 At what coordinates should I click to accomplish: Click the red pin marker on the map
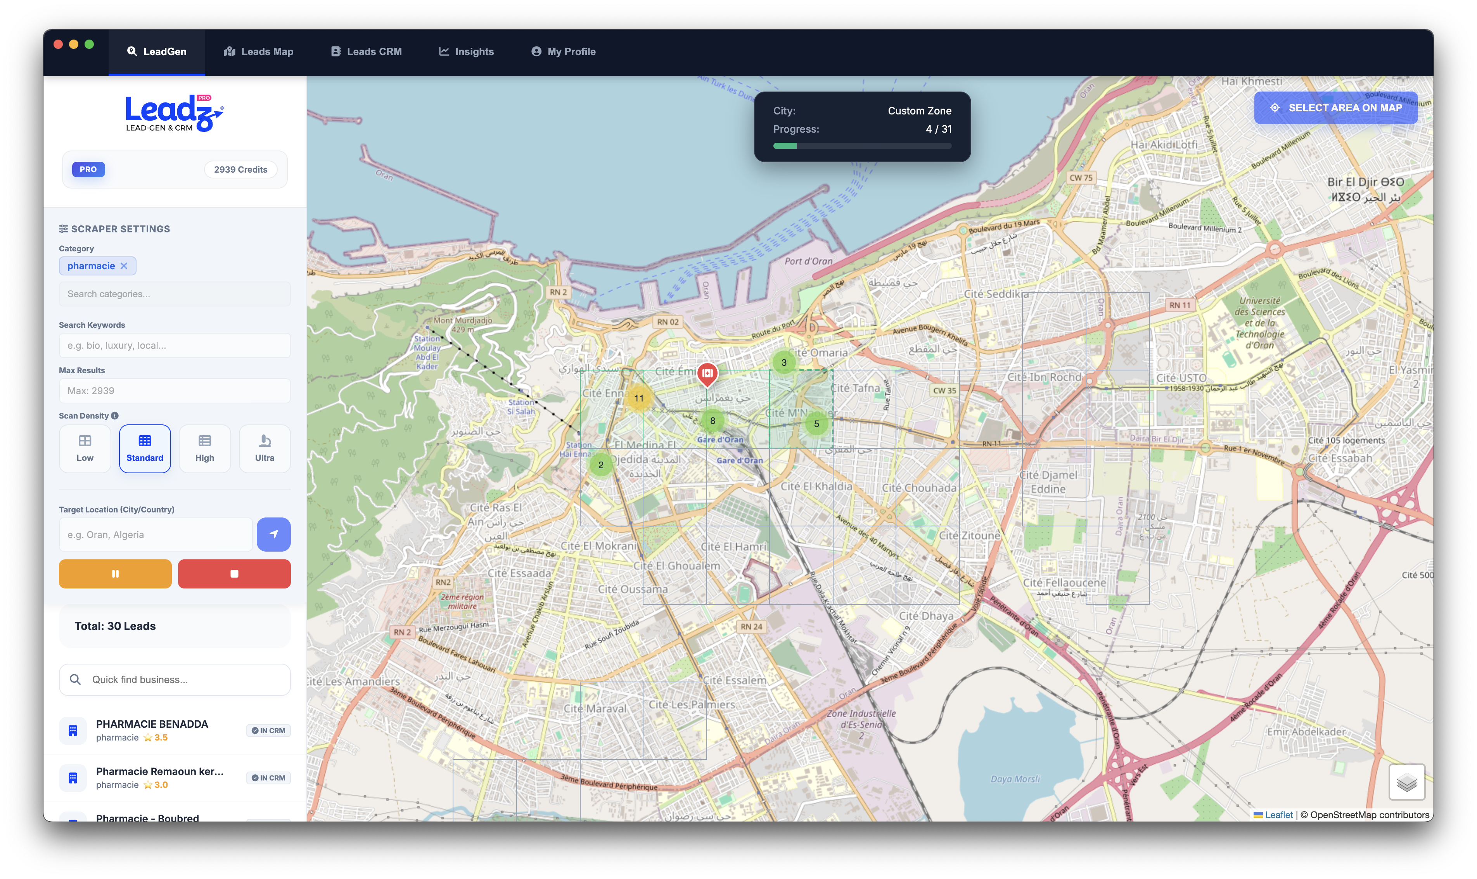coord(707,373)
